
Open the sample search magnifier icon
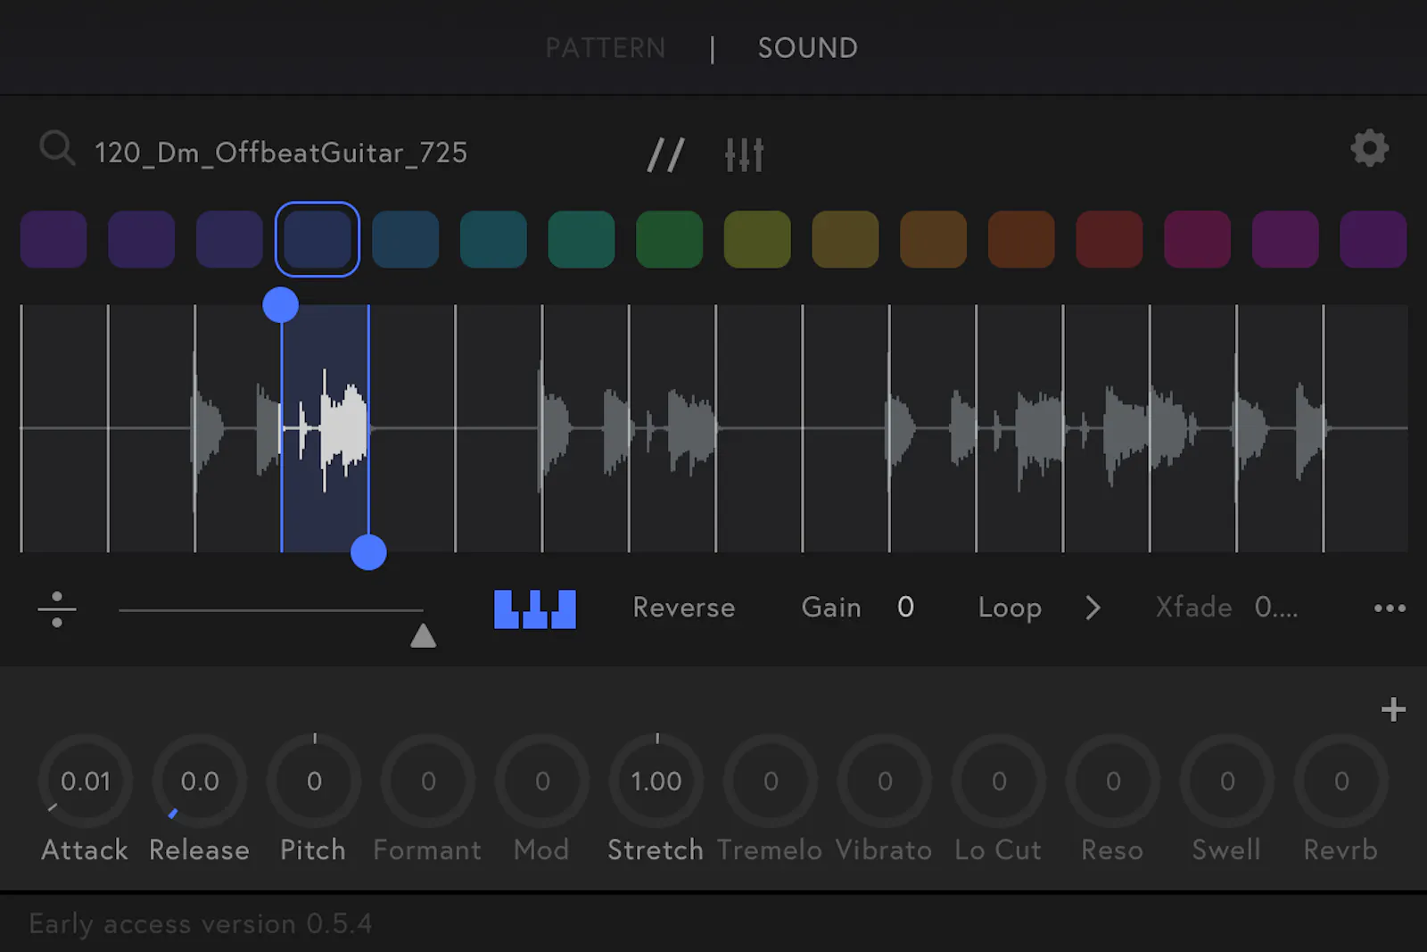57,148
